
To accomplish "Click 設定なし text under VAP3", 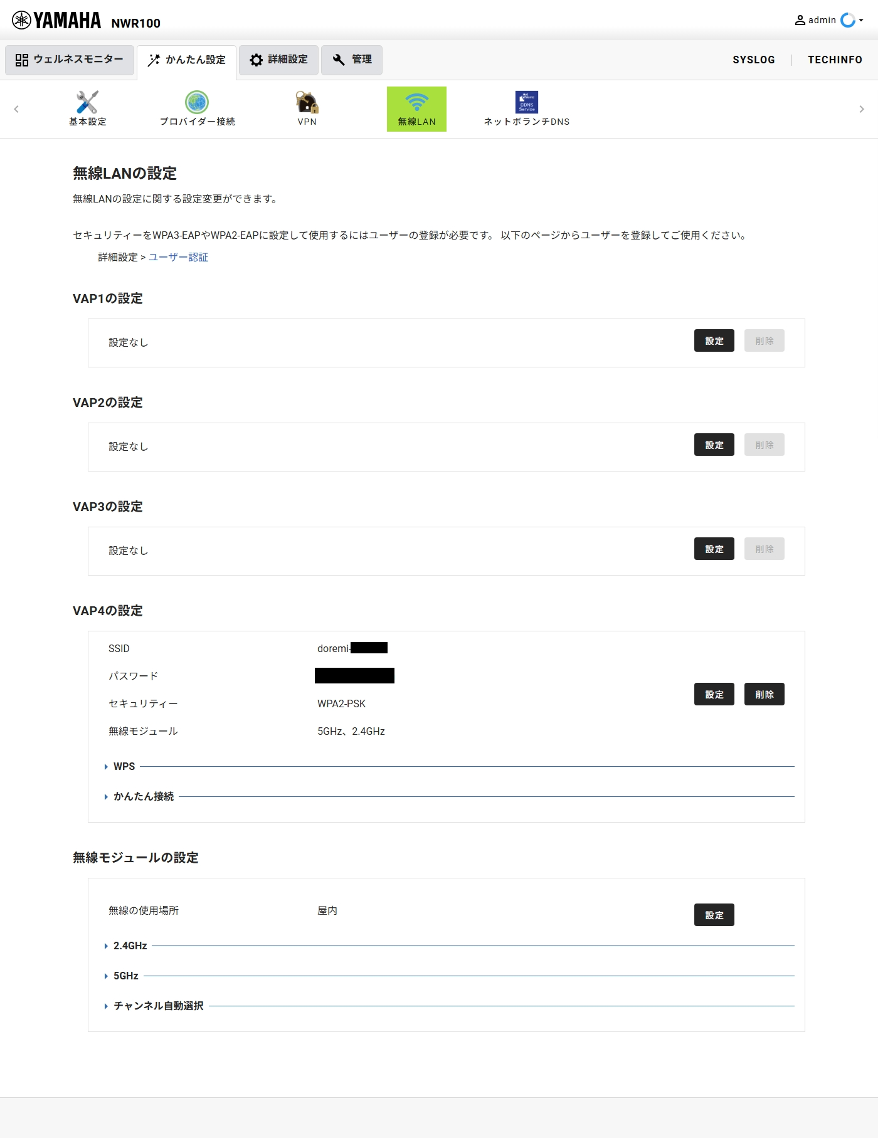I will 129,551.
